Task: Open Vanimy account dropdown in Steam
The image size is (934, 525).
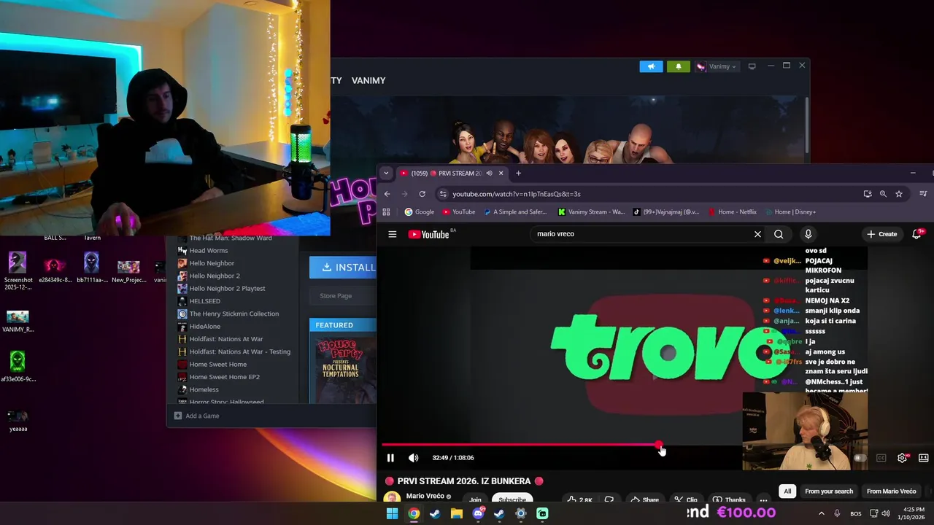Action: 716,66
